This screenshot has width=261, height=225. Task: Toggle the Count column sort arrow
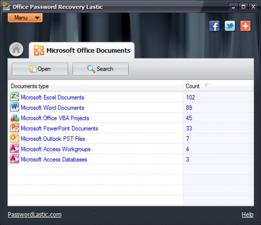tap(206, 86)
